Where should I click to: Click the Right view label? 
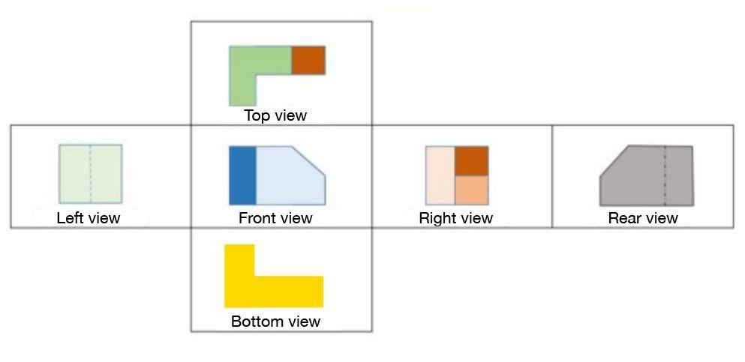456,218
